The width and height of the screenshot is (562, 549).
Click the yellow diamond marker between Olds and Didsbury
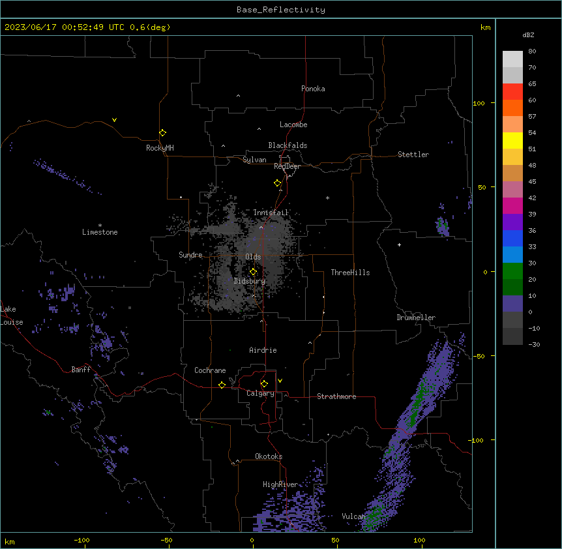tap(254, 272)
